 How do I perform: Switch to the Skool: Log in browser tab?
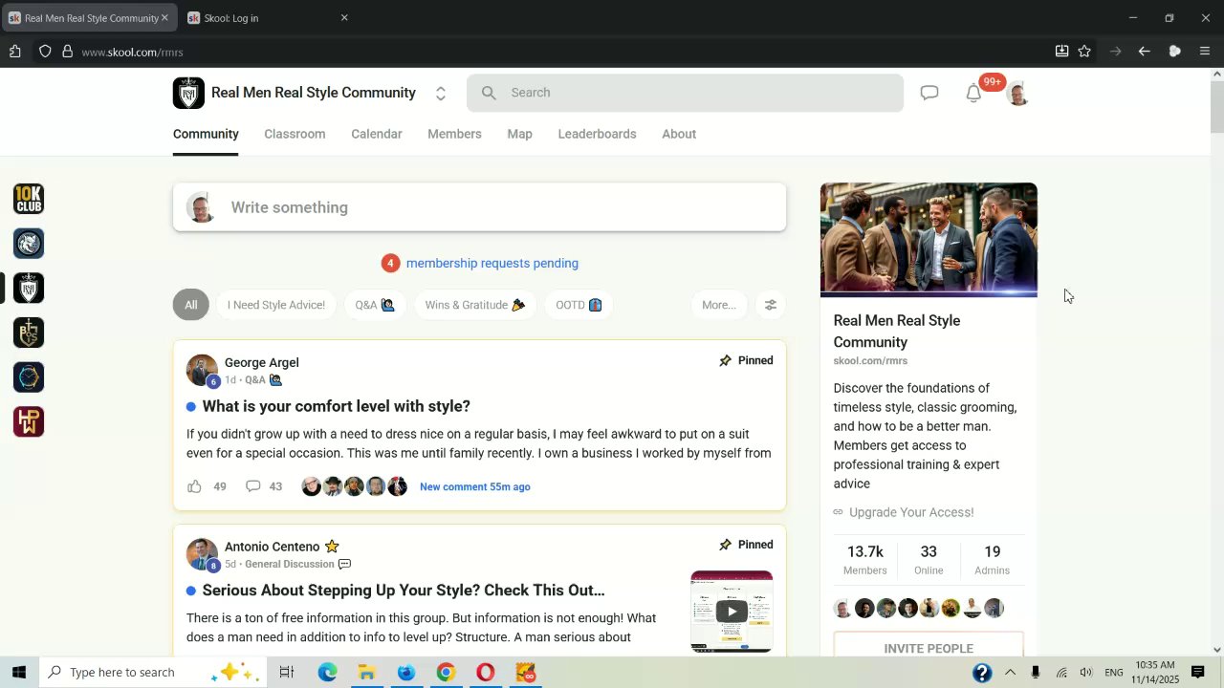pyautogui.click(x=268, y=18)
